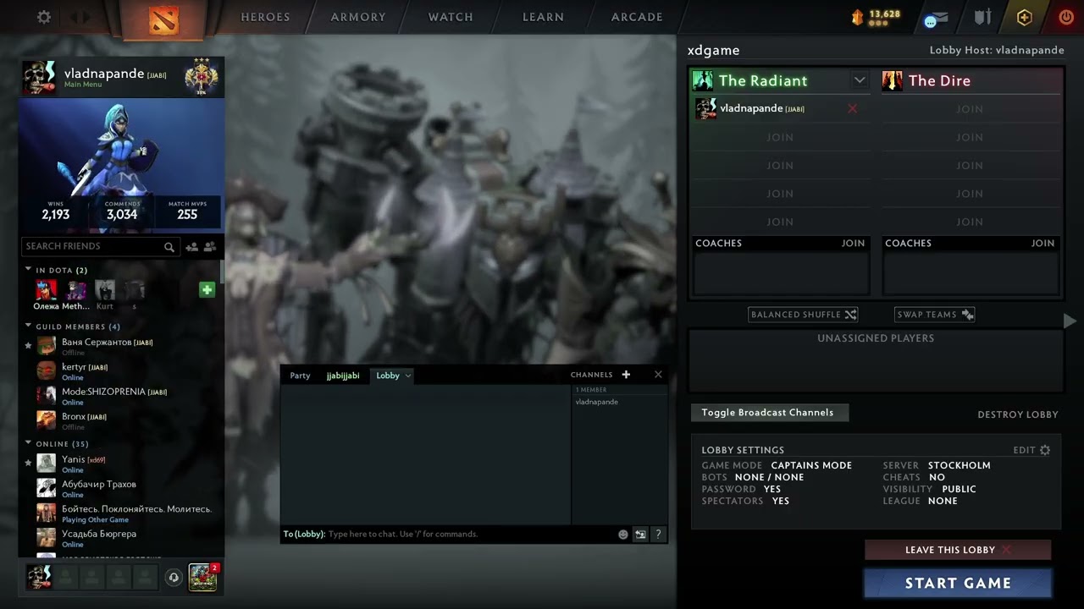Select friend Усадьба Бюргера
The width and height of the screenshot is (1084, 609).
click(123, 537)
